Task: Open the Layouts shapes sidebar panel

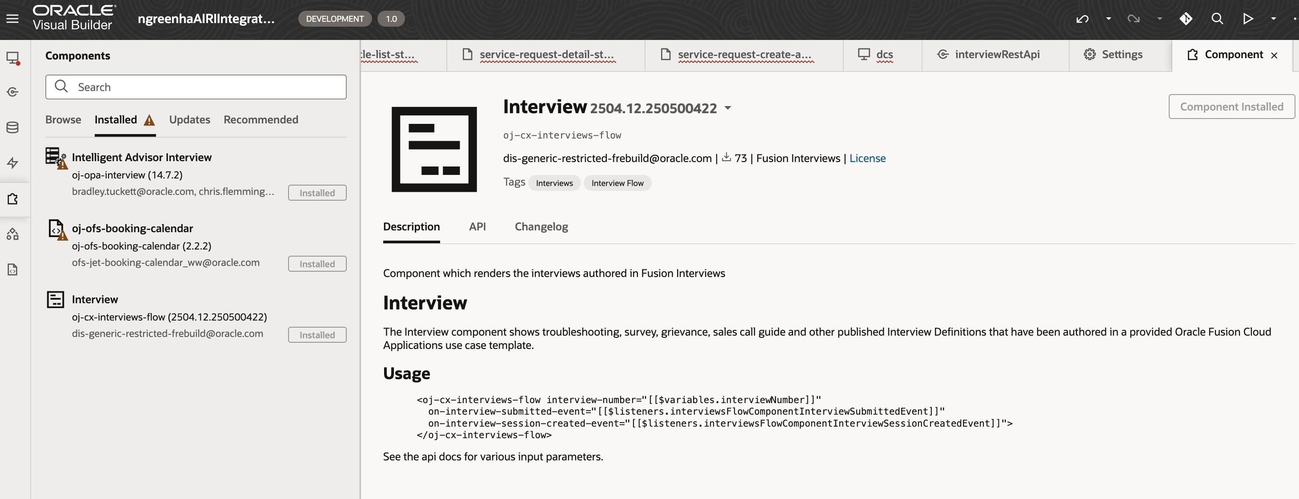Action: pos(13,234)
